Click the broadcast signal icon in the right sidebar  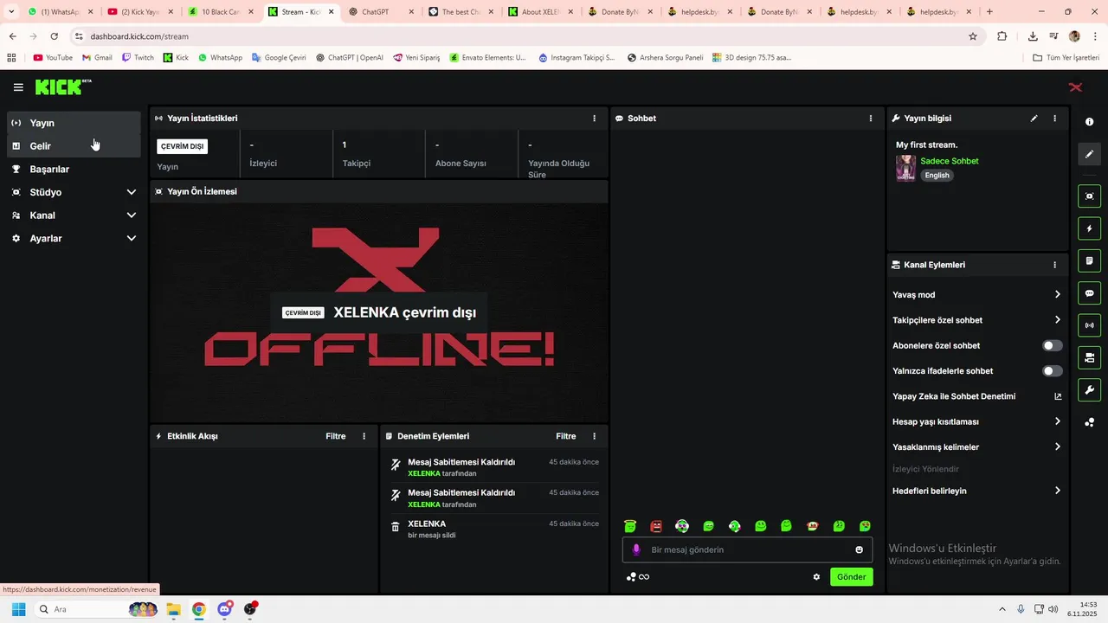[1089, 325]
